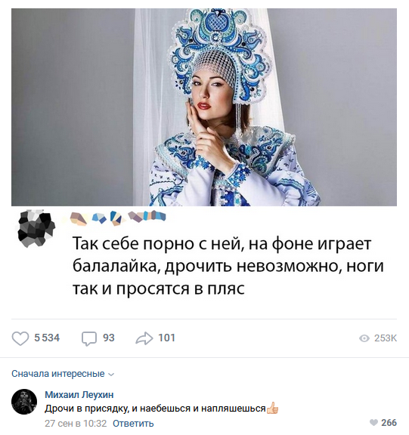This screenshot has width=409, height=435.
Task: Click the eye views icon
Action: pyautogui.click(x=364, y=338)
